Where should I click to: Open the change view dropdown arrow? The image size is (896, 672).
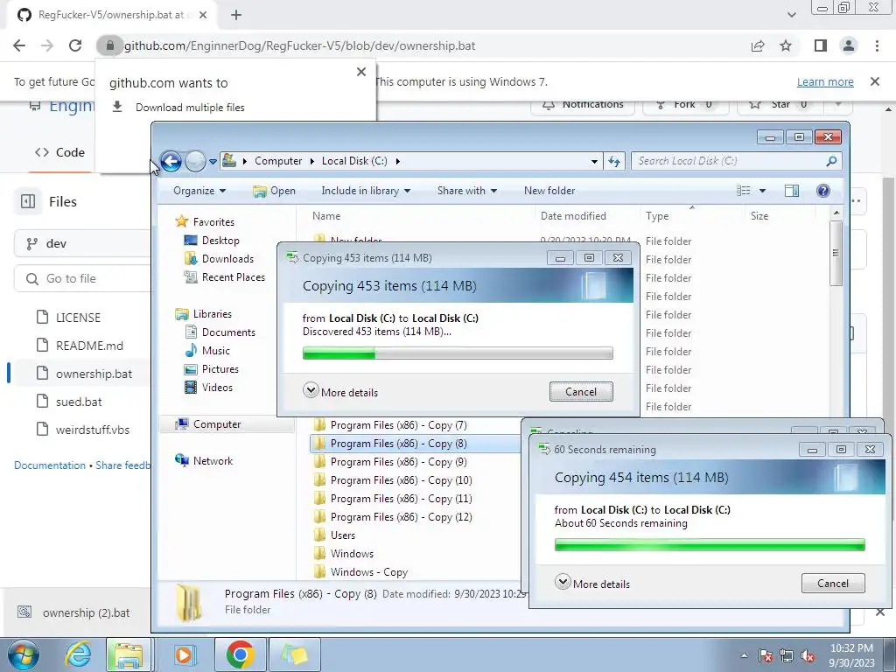point(762,191)
